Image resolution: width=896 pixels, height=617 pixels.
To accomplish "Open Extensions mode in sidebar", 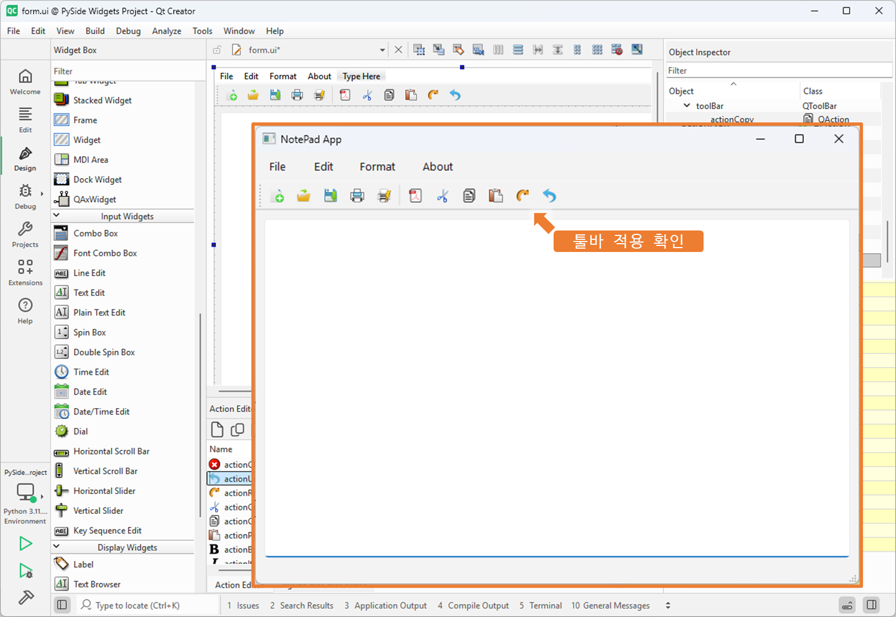I will [x=25, y=273].
